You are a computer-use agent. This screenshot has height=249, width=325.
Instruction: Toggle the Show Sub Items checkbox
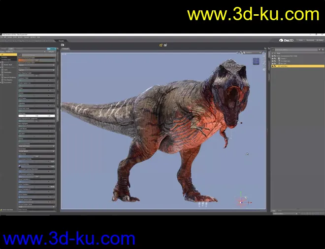[1, 210]
